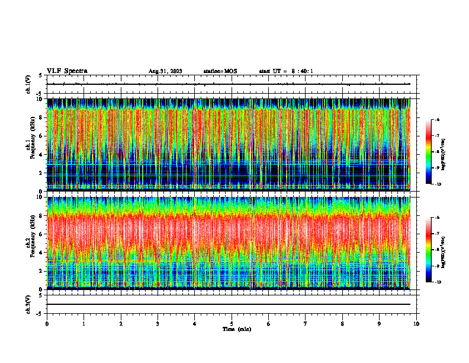Click time axis tick label "9"
Screen dimensions: 469x363
point(379,324)
